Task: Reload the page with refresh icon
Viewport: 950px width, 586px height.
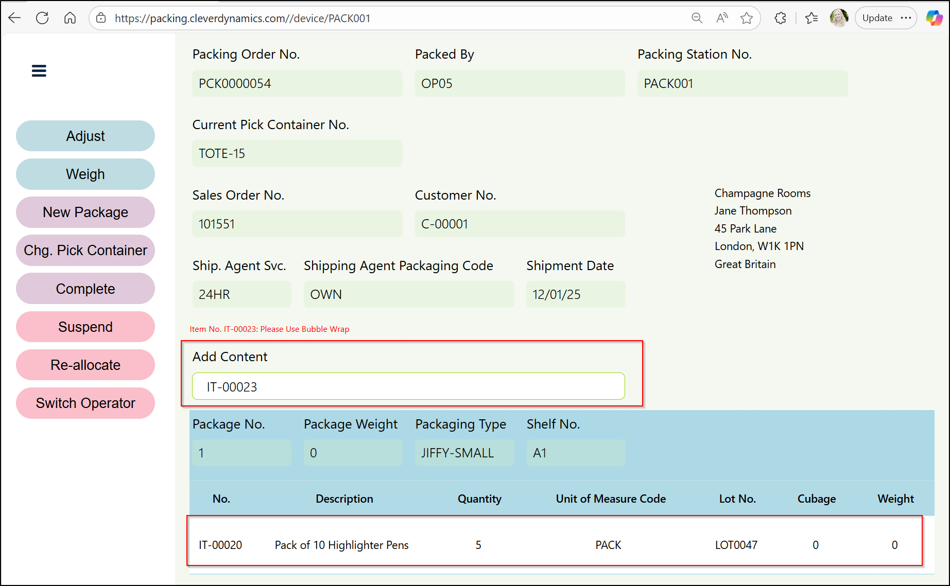Action: coord(42,18)
